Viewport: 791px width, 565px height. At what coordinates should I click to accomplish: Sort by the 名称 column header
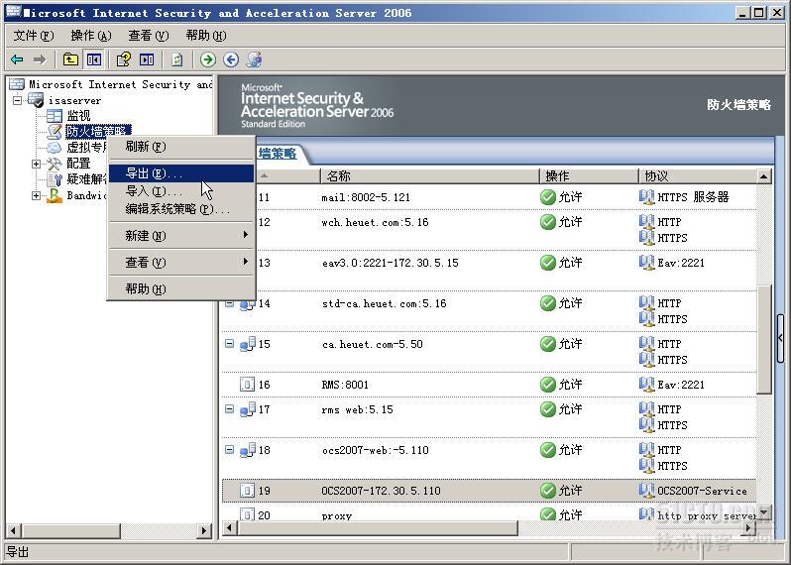430,176
